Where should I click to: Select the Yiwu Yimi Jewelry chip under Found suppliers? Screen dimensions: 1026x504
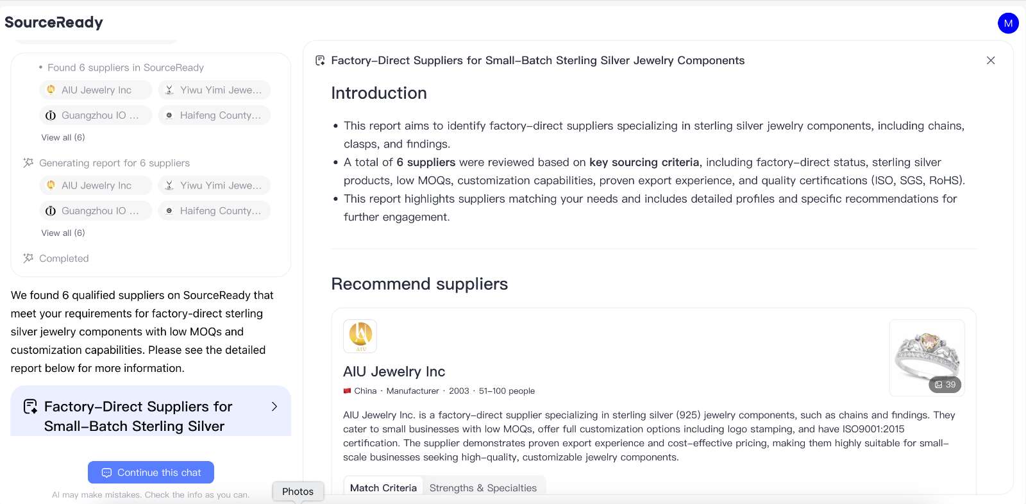(214, 90)
